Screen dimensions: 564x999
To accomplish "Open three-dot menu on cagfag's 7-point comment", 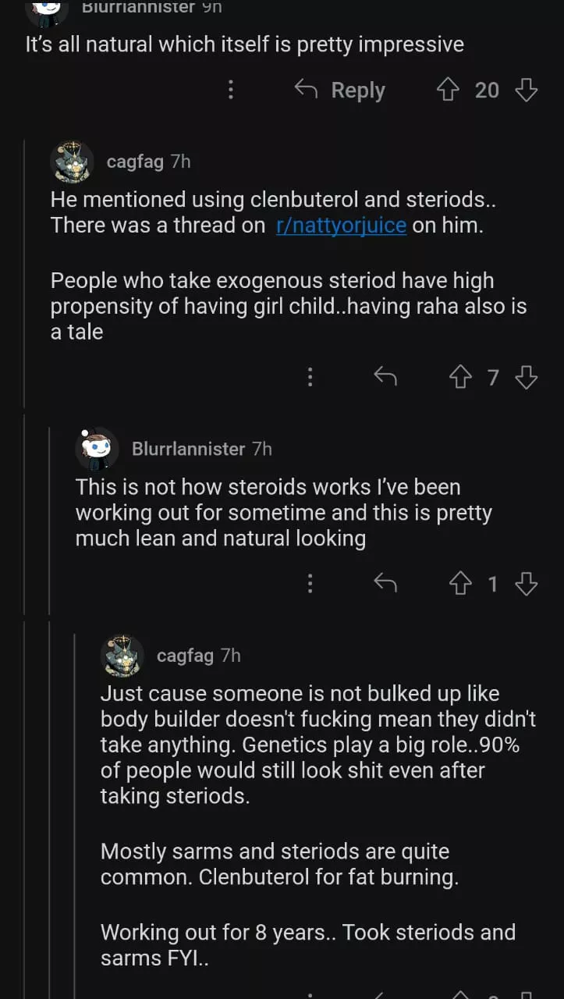I will 310,378.
